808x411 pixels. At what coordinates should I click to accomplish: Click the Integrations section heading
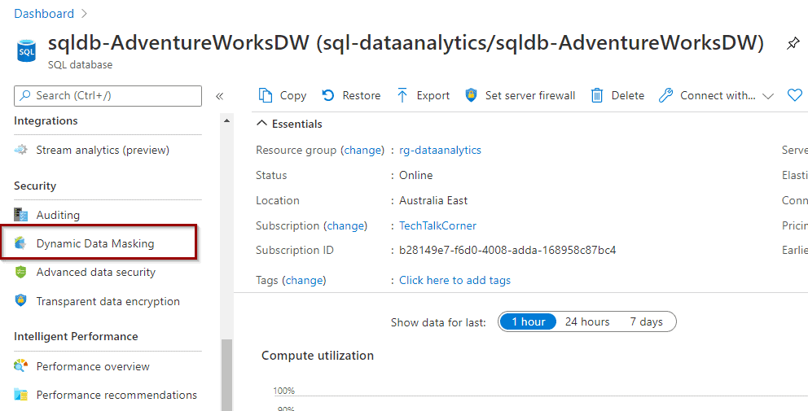(x=46, y=120)
